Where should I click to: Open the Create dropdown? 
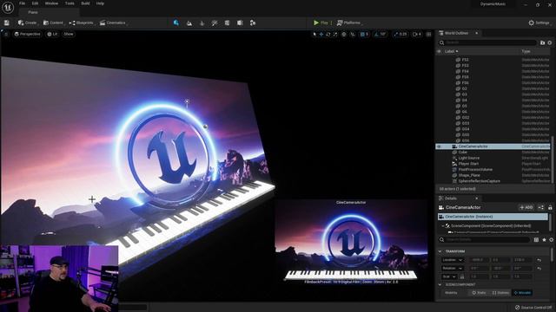coord(28,23)
